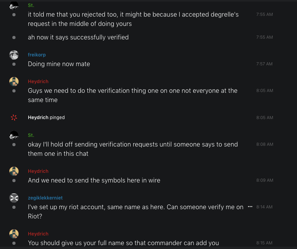
Task: Open the freikorp username link
Action: click(37, 55)
